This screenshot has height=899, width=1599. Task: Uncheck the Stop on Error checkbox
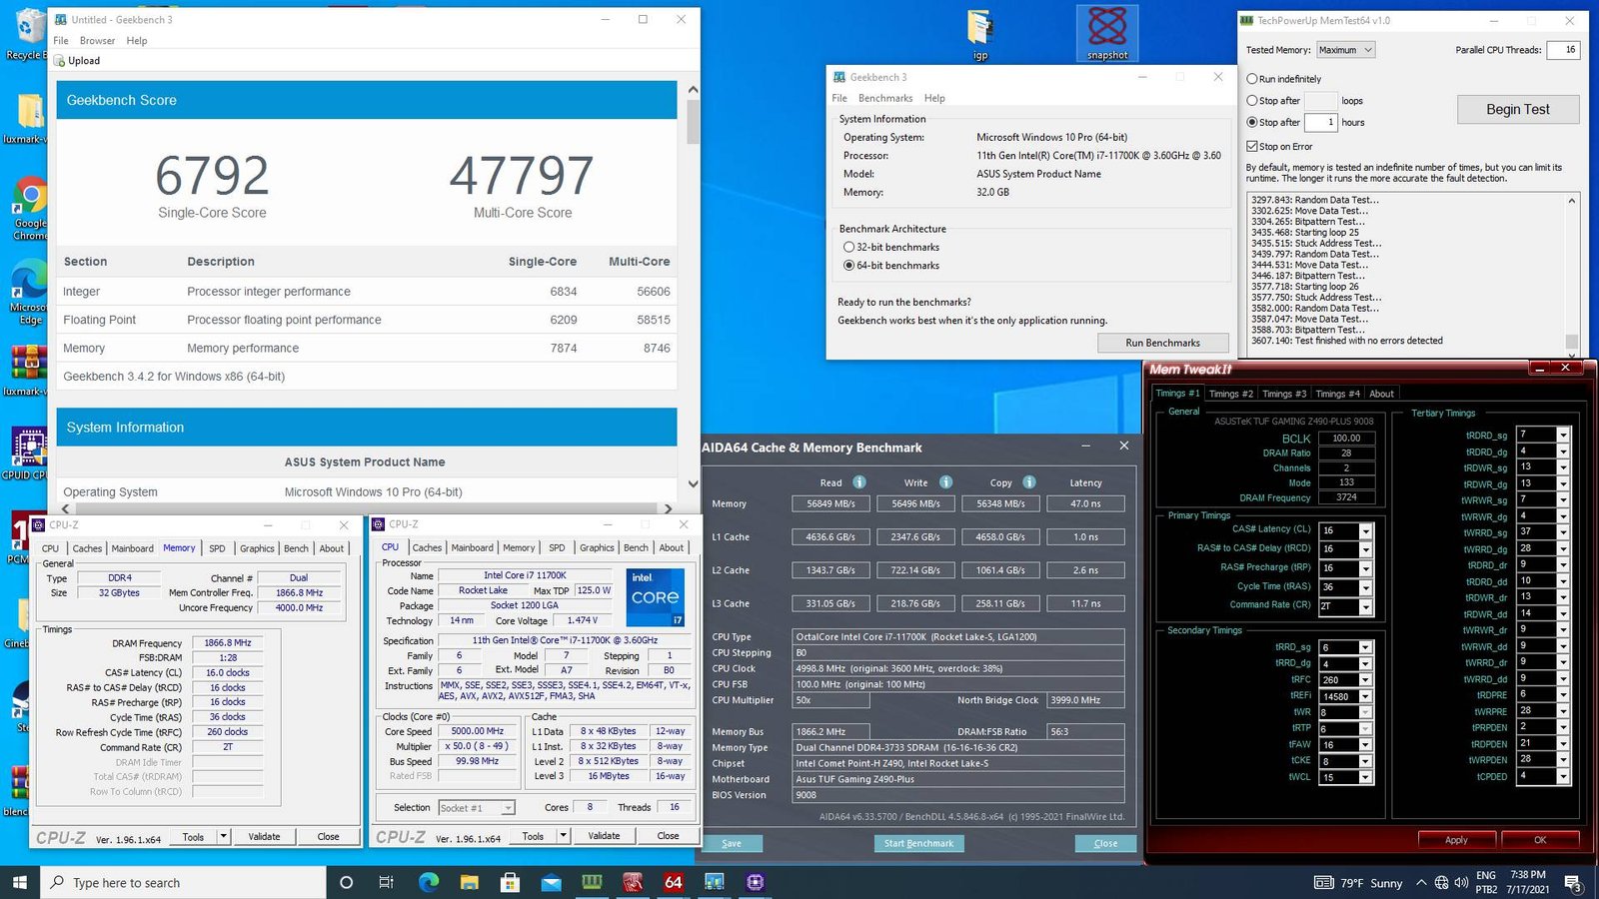coord(1252,146)
